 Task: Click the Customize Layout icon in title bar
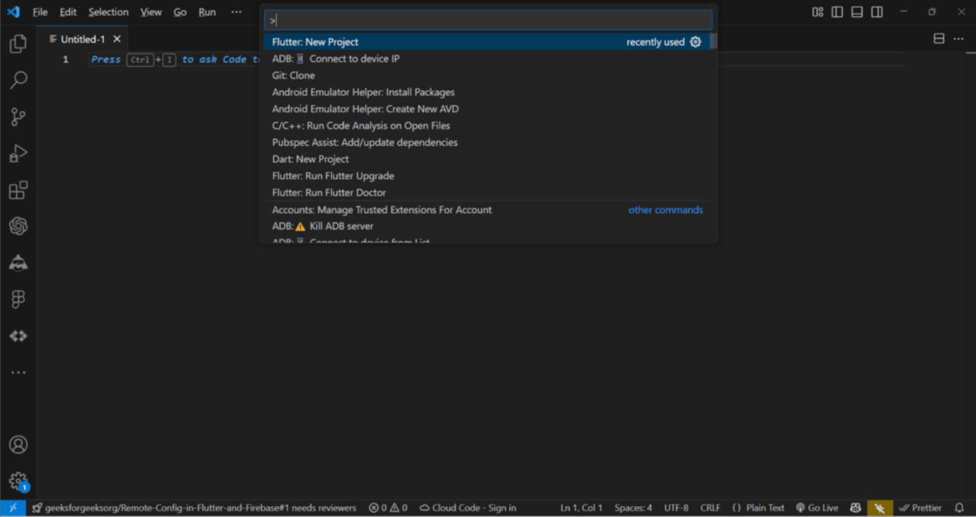click(817, 12)
